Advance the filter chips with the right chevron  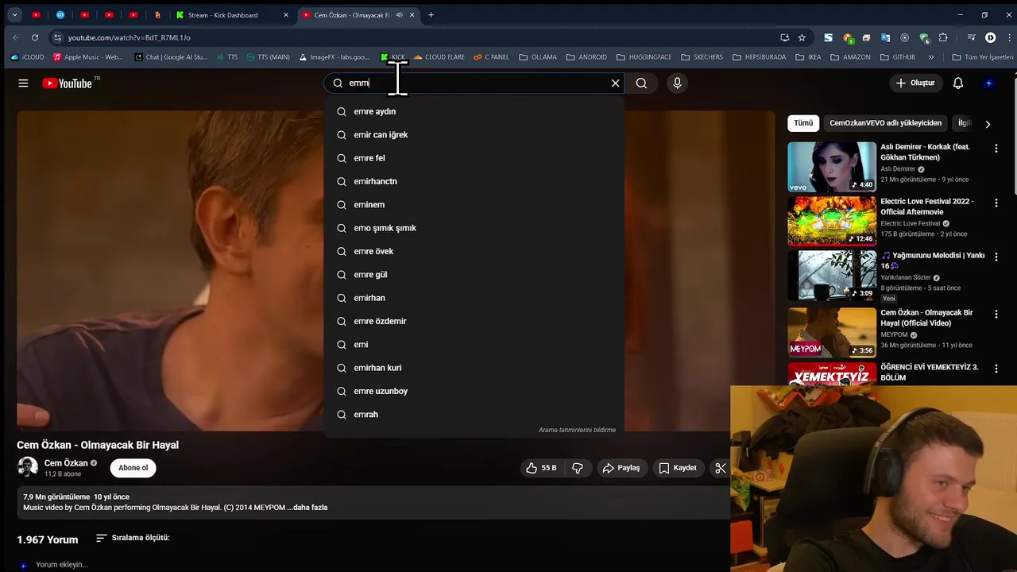click(988, 124)
